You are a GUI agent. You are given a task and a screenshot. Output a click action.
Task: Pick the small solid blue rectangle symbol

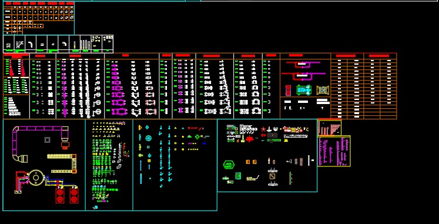click(204, 143)
